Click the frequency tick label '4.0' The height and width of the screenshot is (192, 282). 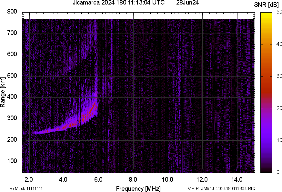[x=63, y=179]
